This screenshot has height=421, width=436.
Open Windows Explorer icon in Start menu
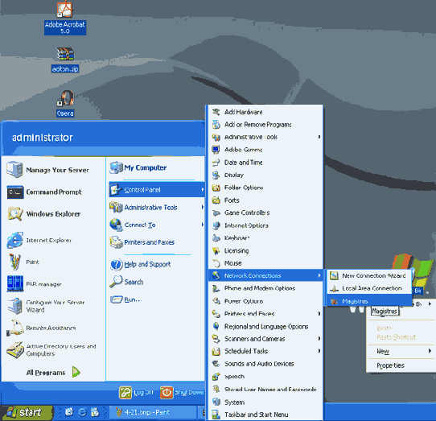15,213
